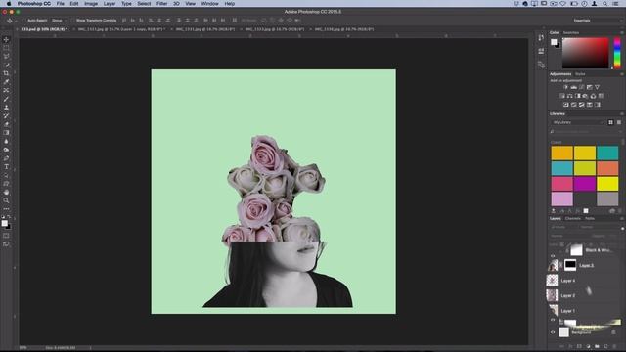This screenshot has height=352, width=626.
Task: Pick the magenta library color swatch
Action: click(585, 184)
